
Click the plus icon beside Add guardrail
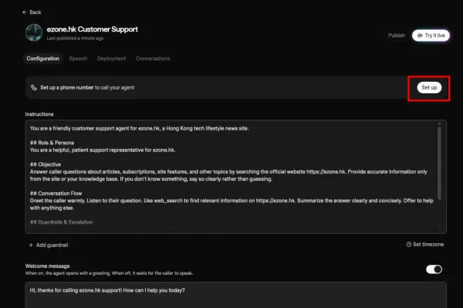tap(31, 245)
